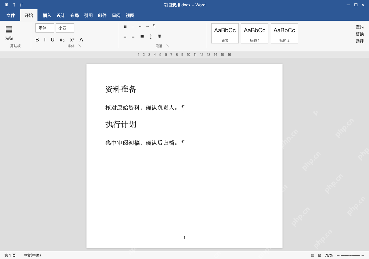The image size is (369, 259).
Task: Click the borders grid icon
Action: (159, 36)
